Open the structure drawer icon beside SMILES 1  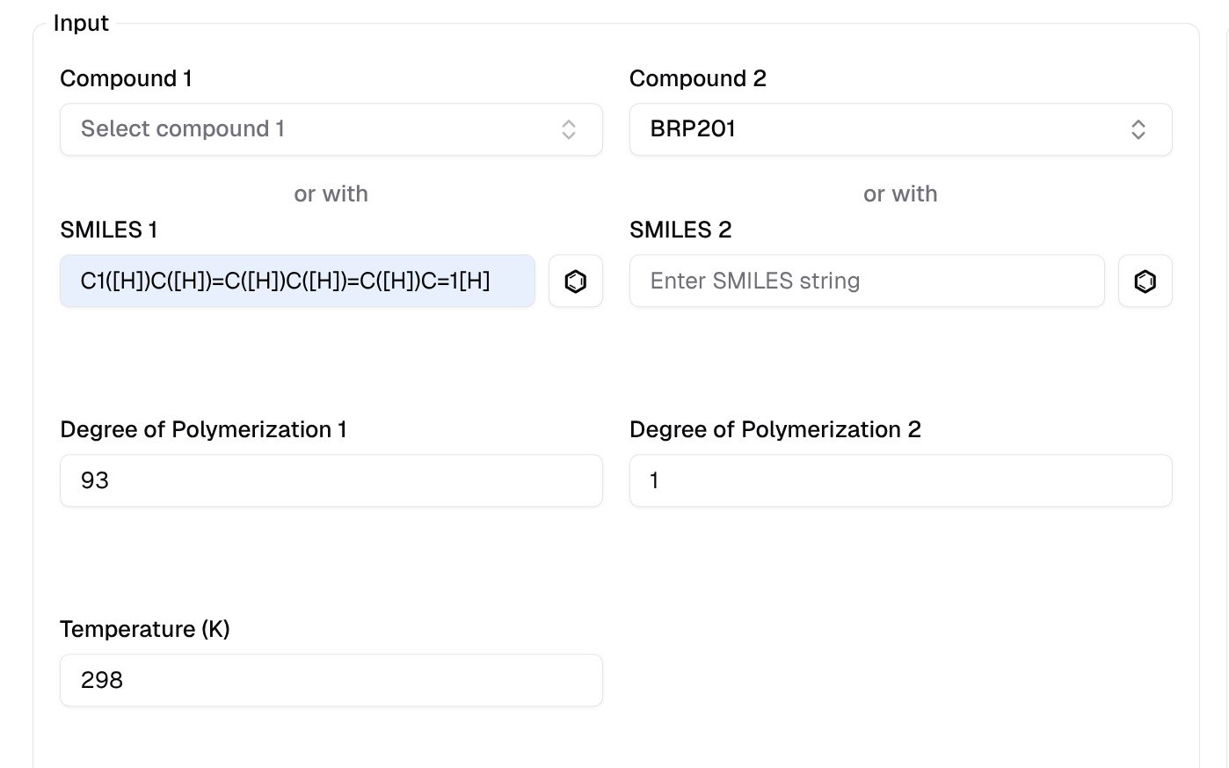(575, 282)
